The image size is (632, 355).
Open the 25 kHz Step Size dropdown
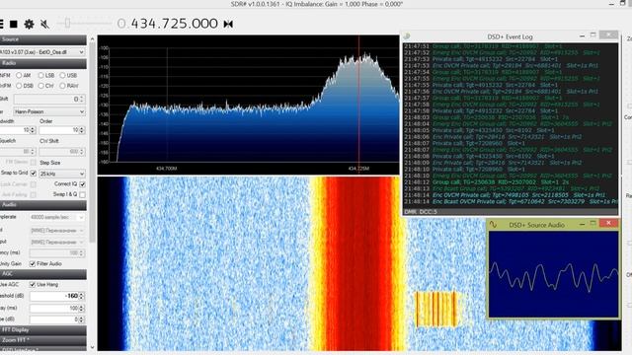(62, 174)
